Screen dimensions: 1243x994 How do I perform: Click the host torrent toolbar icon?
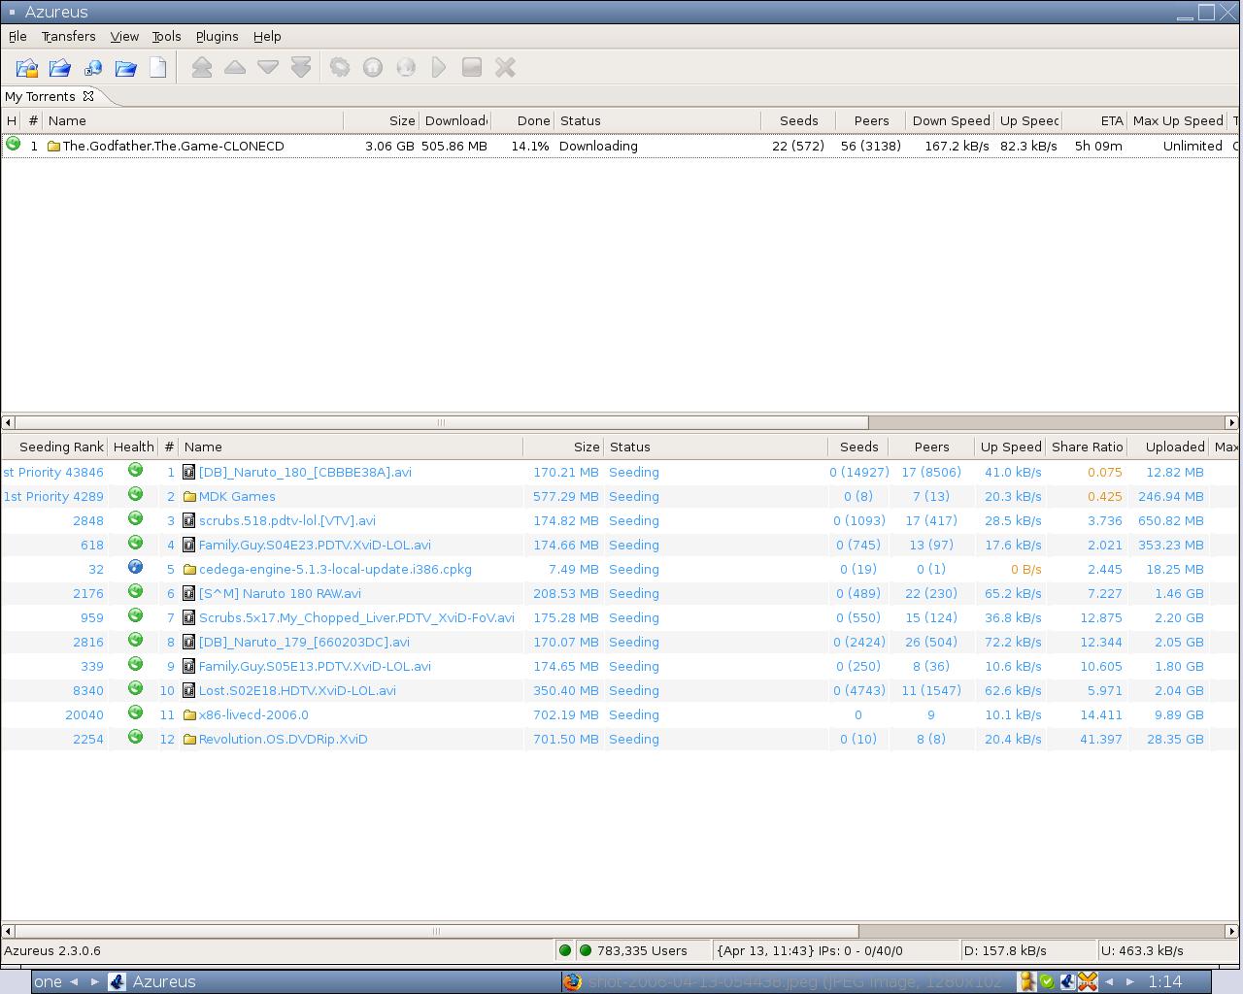[373, 68]
